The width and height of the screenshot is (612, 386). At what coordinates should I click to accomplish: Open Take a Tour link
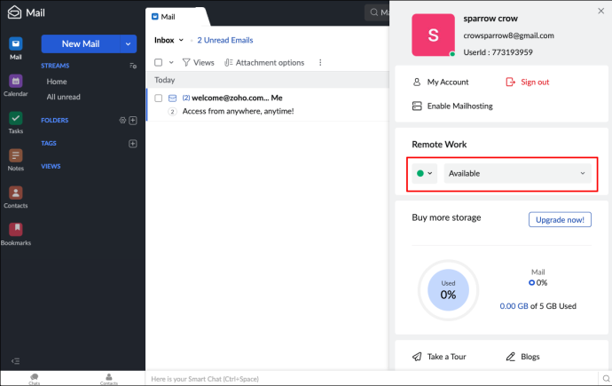click(439, 357)
